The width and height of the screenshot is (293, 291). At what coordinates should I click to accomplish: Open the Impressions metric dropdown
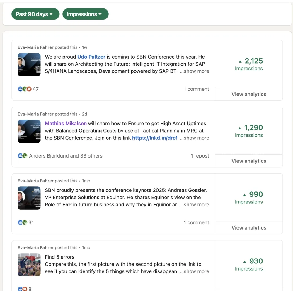[85, 14]
